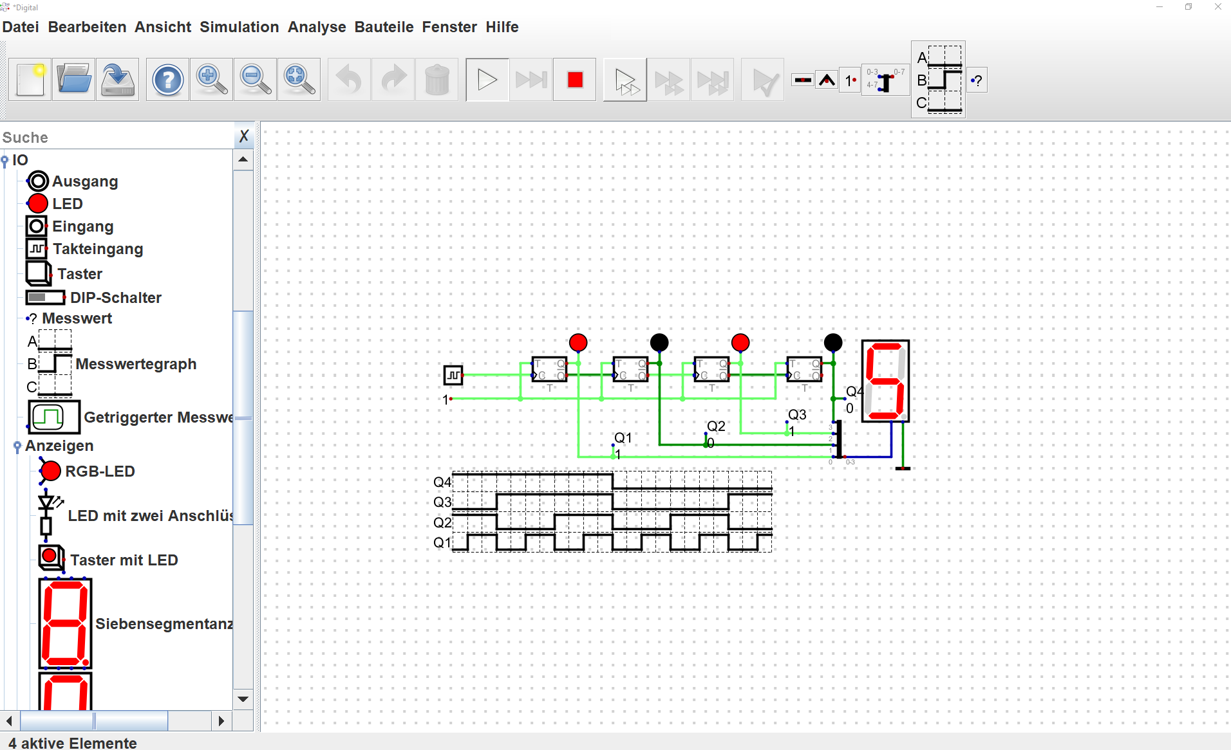
Task: Click tree horizontal scrollbar right arrow
Action: (221, 721)
